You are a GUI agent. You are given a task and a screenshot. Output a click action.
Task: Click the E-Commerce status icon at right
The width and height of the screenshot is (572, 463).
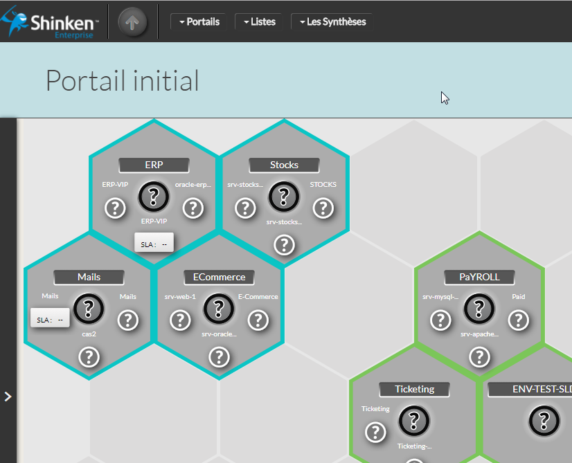[258, 319]
